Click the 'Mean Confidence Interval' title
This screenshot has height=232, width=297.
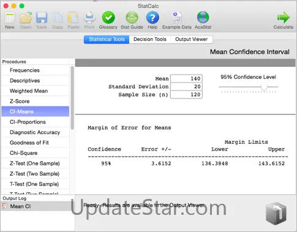click(x=250, y=52)
